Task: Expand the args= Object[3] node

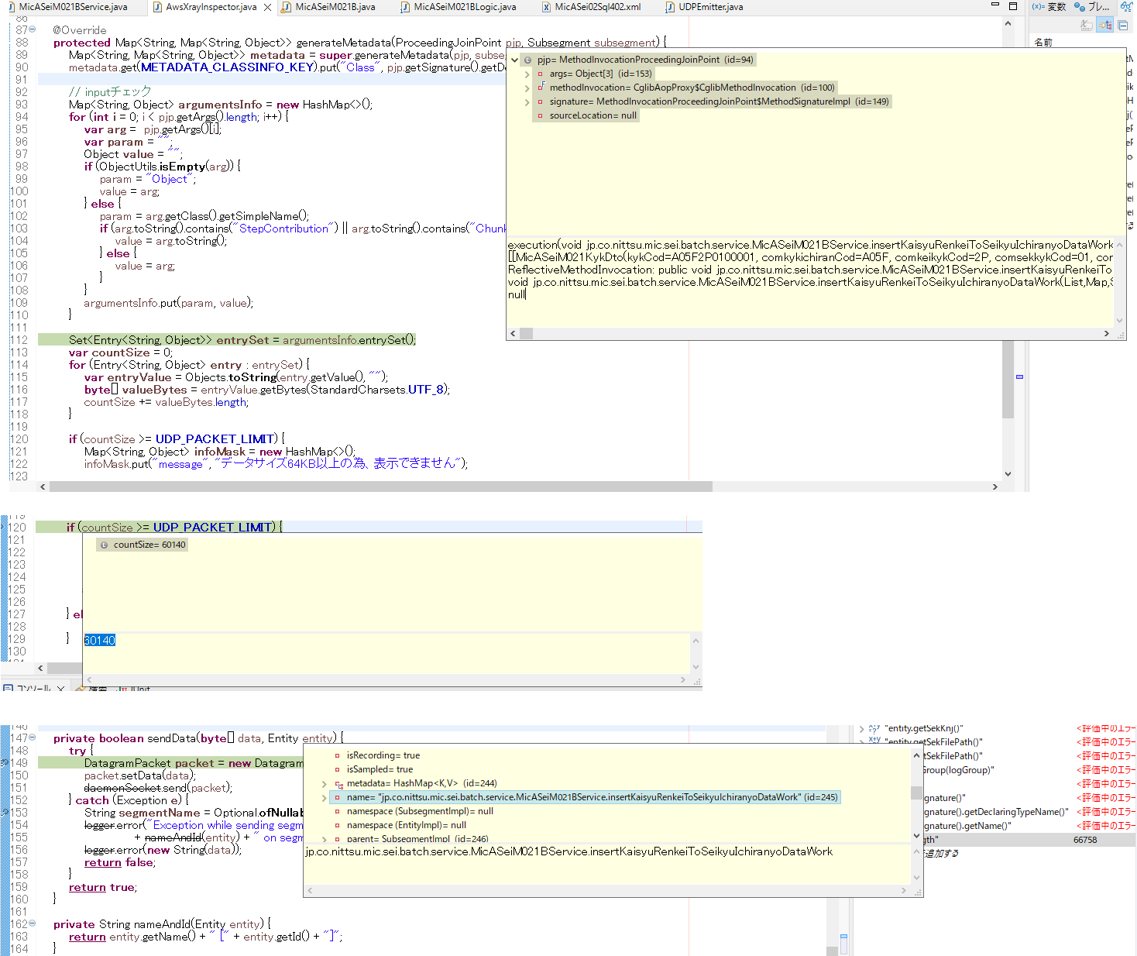Action: point(527,73)
